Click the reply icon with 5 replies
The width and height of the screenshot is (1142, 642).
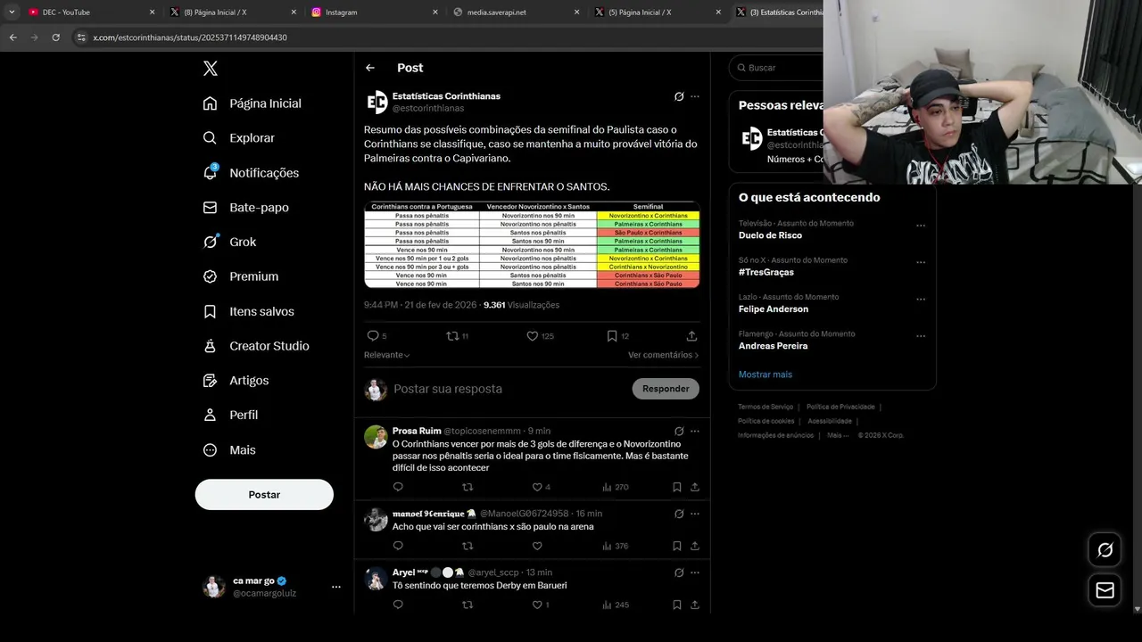tap(373, 336)
